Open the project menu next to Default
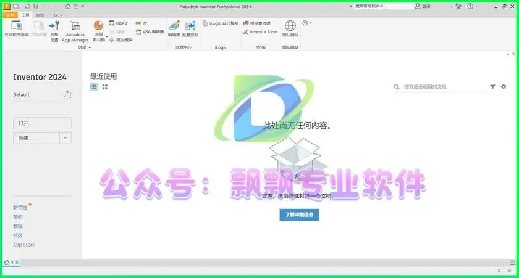Screen dimensions: 519x278 click(x=70, y=95)
